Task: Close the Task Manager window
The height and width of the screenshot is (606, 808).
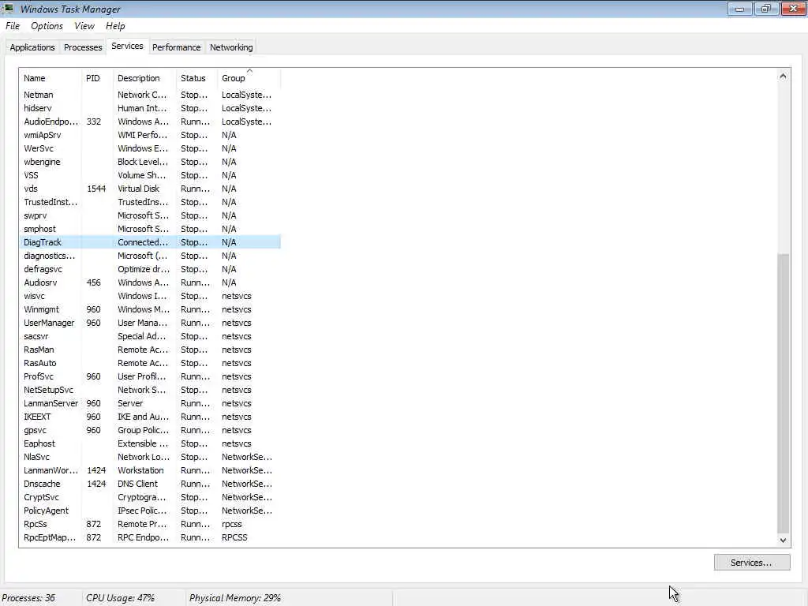Action: [794, 9]
